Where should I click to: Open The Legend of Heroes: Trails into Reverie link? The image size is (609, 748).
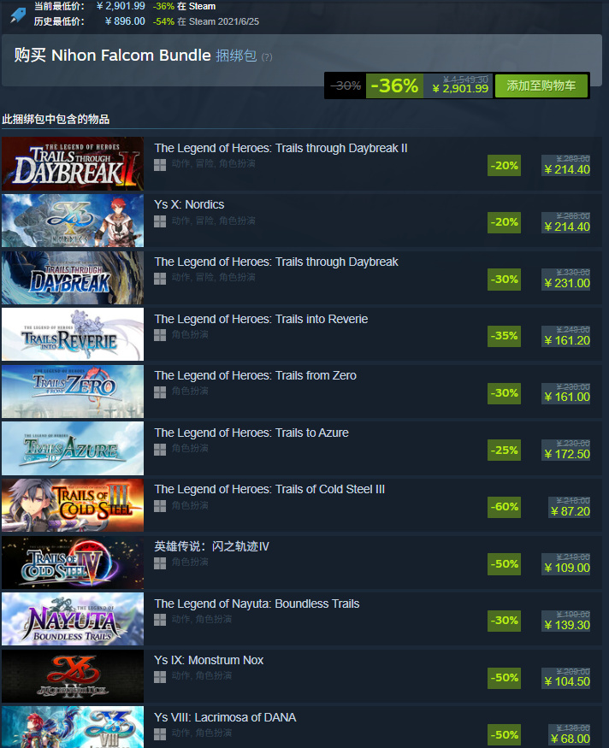point(261,319)
